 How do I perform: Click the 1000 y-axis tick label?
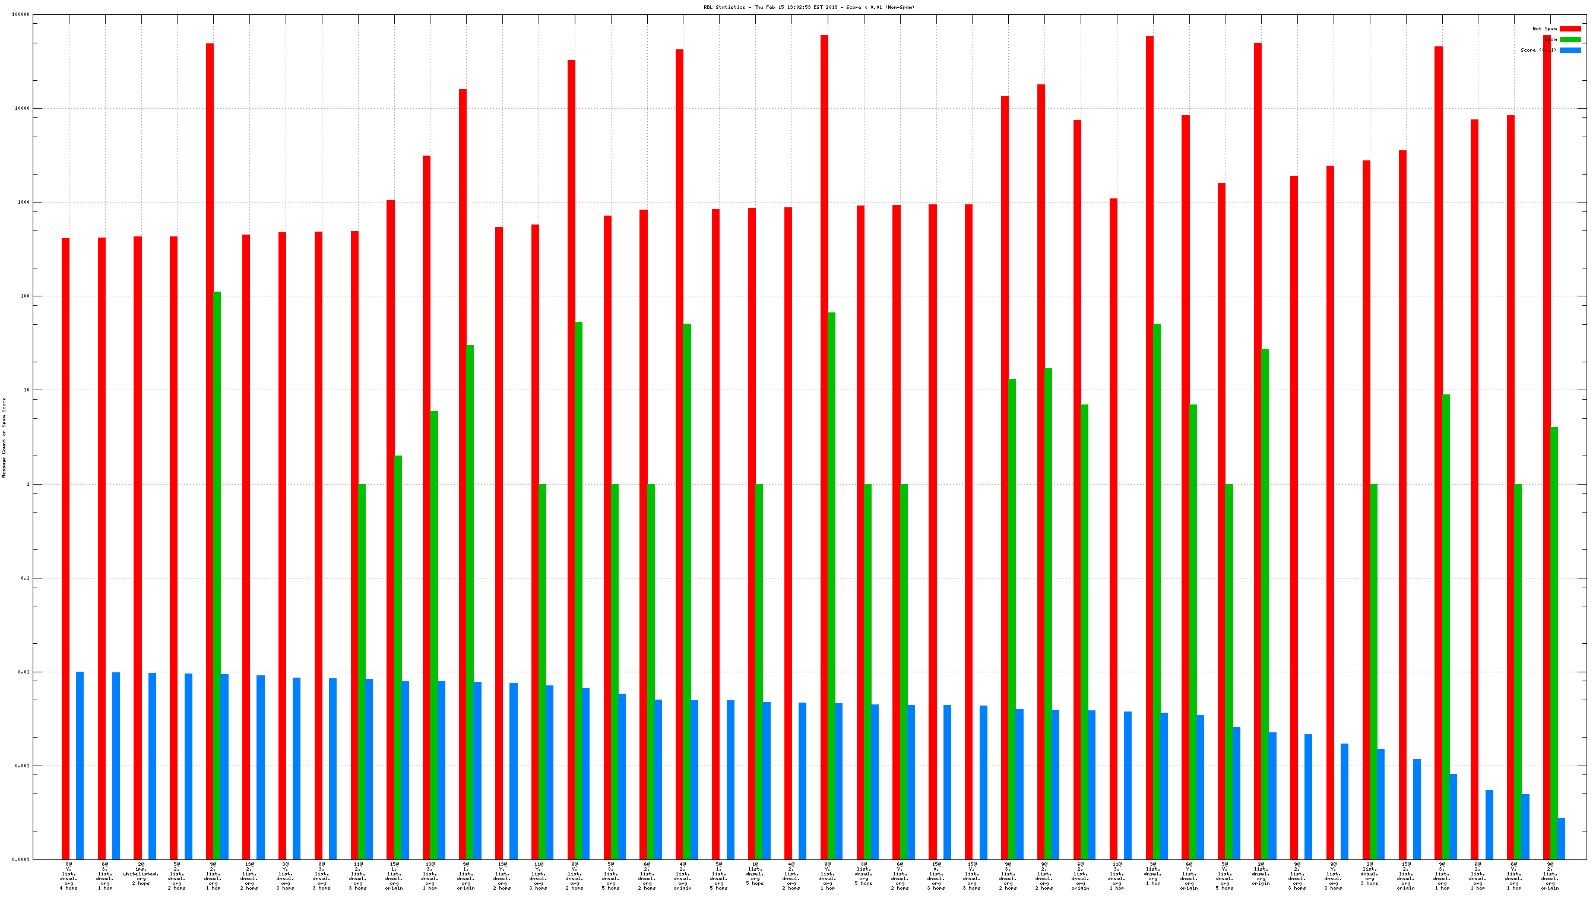pos(24,202)
